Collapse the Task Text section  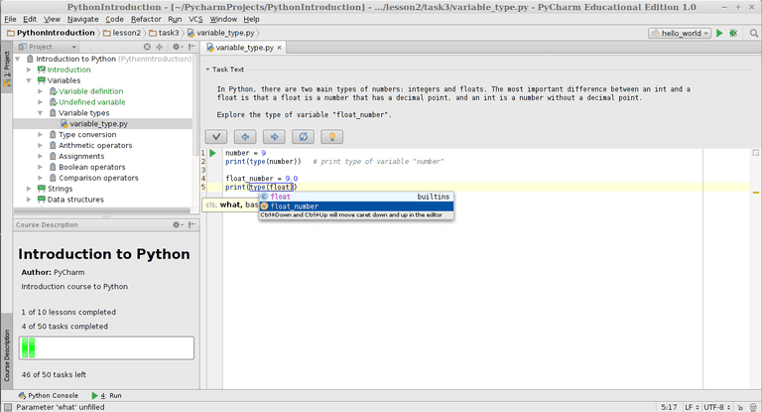coord(207,69)
